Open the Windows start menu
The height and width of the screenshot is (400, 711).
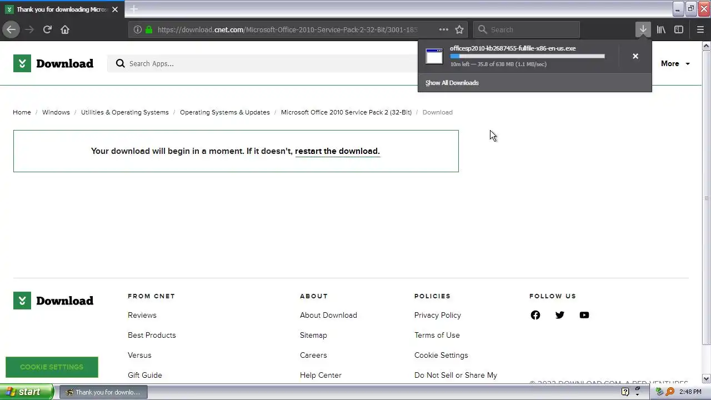[27, 392]
